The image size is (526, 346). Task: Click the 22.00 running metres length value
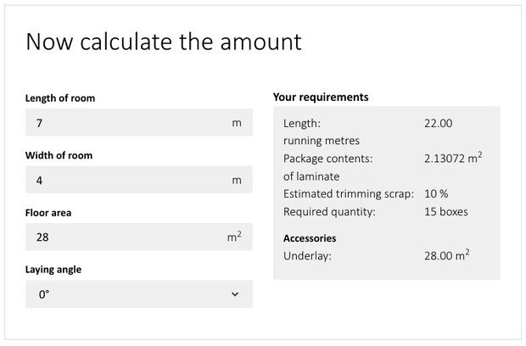[438, 123]
